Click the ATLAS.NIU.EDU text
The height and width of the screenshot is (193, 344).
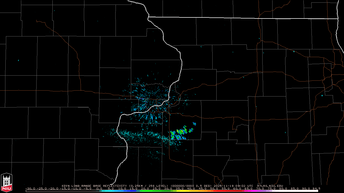(x=270, y=186)
